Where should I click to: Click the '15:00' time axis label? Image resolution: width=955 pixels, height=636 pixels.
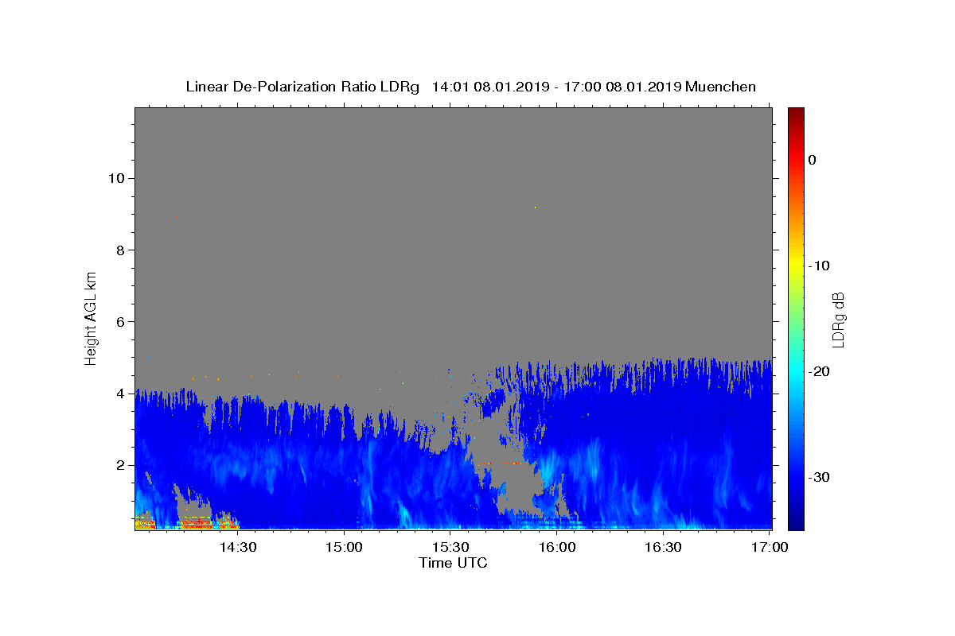344,548
